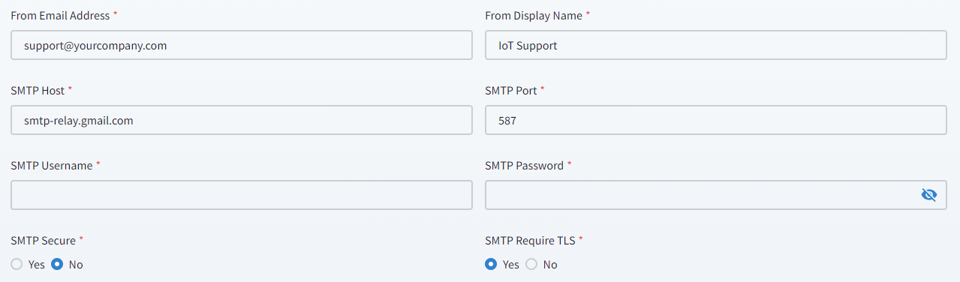Click the 'SMTP Host' label text
This screenshot has width=960, height=282.
point(38,90)
